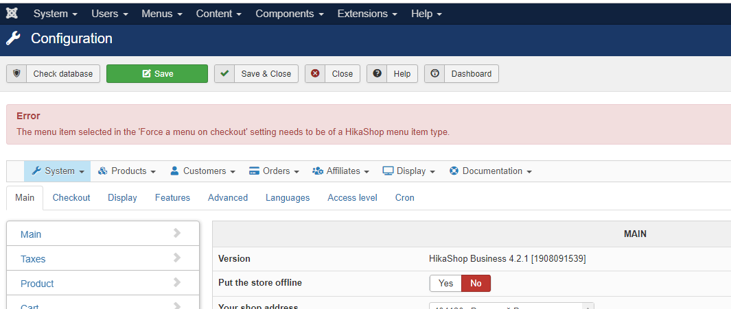Open the Joomla System dropdown menu

56,14
